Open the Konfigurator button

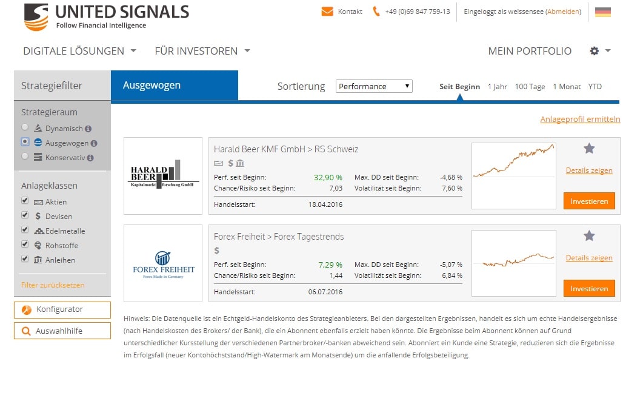[62, 309]
